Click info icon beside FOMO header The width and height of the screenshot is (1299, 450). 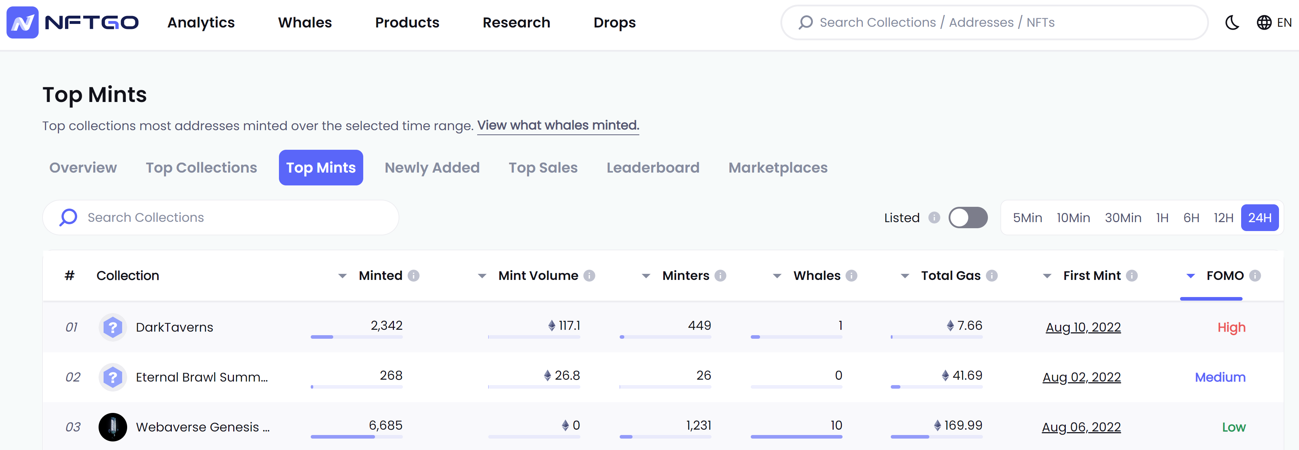[1255, 276]
